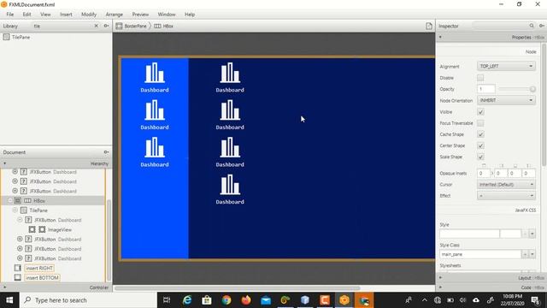Enable the Disable checkbox

(x=480, y=78)
